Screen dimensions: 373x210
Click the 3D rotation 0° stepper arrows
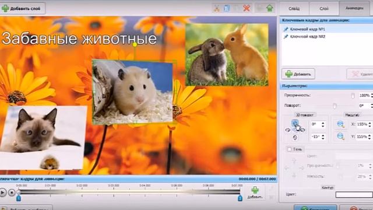[x=323, y=124]
